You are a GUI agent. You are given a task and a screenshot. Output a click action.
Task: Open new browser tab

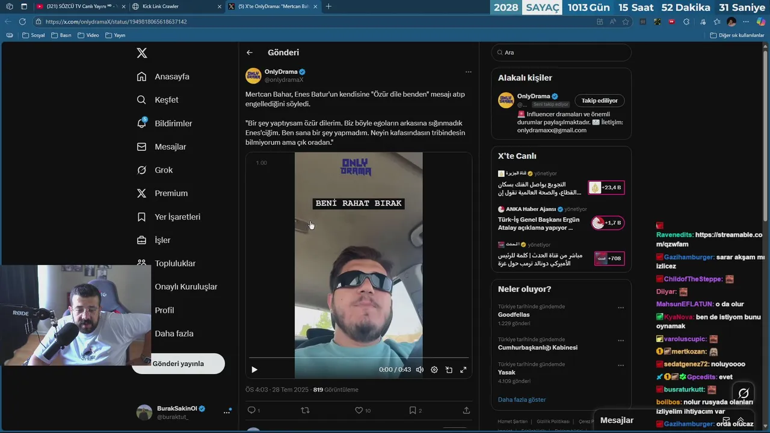328,7
